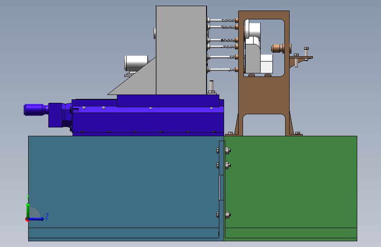Image resolution: width=381 pixels, height=247 pixels.
Task: Pick the lowest hex bolt on the cabinet joint
Action: click(x=227, y=215)
